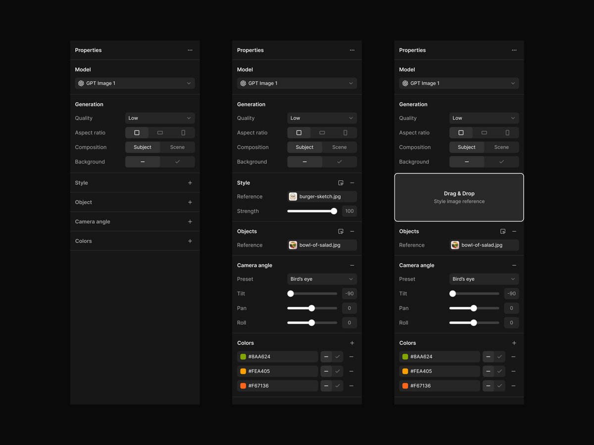Select the portrait aspect ratio icon
The image size is (594, 445).
click(183, 133)
